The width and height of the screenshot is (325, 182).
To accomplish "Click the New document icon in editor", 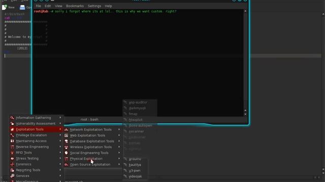I will coord(5,7).
